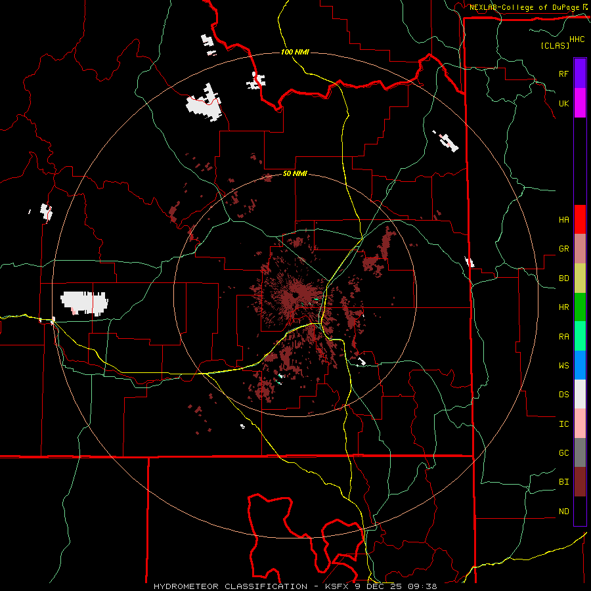
Task: Click the NEXLAB-College of DuPage credit
Action: [524, 7]
